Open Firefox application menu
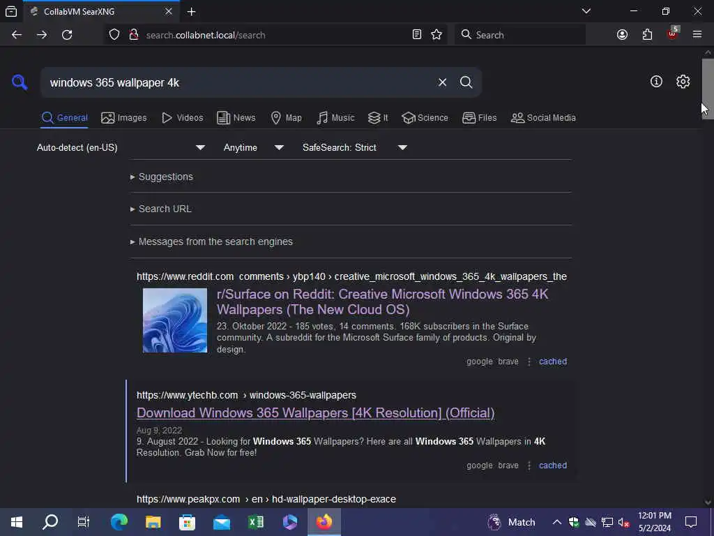Image resolution: width=714 pixels, height=536 pixels. [697, 35]
